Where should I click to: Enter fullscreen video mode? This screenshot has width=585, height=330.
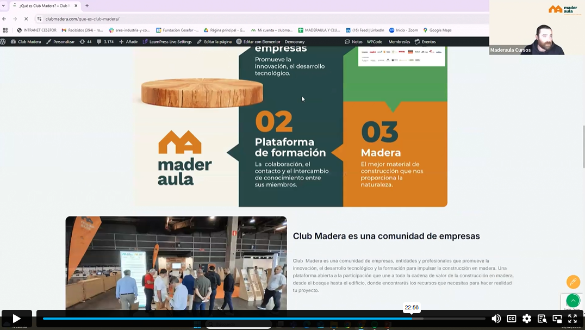pos(572,319)
